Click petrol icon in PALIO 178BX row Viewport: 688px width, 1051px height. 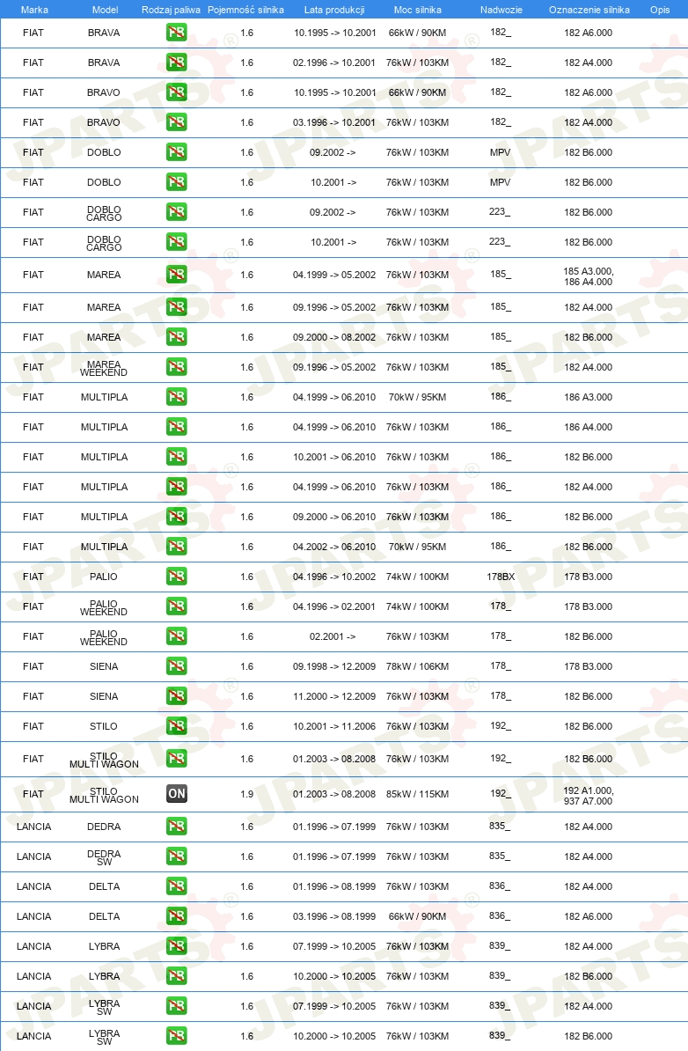[x=177, y=577]
